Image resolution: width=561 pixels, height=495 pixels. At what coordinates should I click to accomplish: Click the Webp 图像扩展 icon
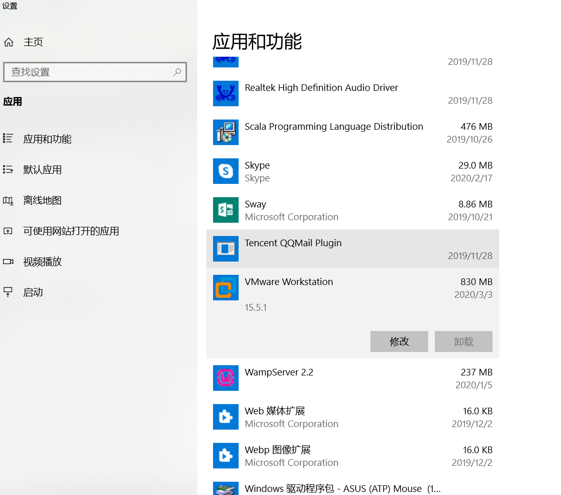click(x=226, y=456)
